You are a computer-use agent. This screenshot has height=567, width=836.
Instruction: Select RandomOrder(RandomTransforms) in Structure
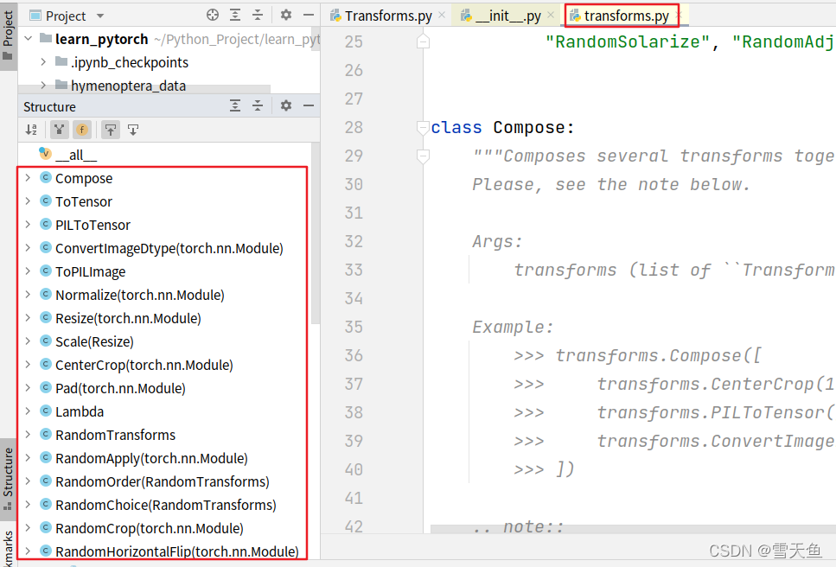162,482
